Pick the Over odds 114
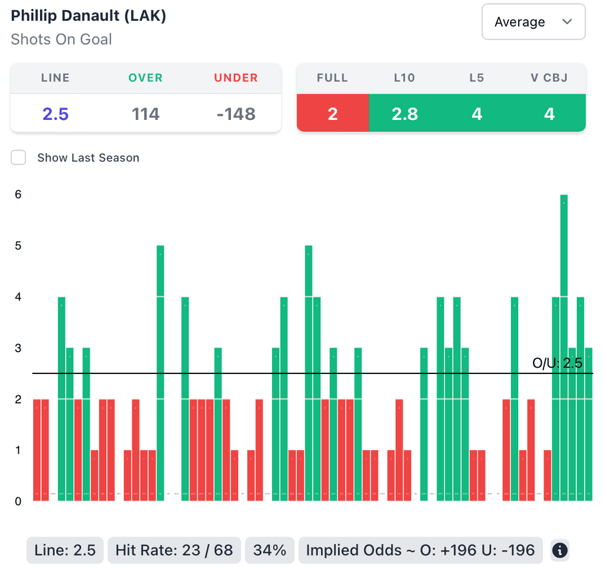The height and width of the screenshot is (579, 605). [145, 113]
